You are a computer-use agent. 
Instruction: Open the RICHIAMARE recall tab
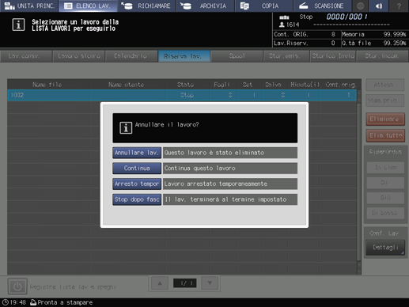tap(146, 6)
